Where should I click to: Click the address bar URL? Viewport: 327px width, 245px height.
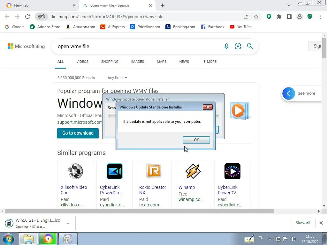pyautogui.click(x=111, y=17)
